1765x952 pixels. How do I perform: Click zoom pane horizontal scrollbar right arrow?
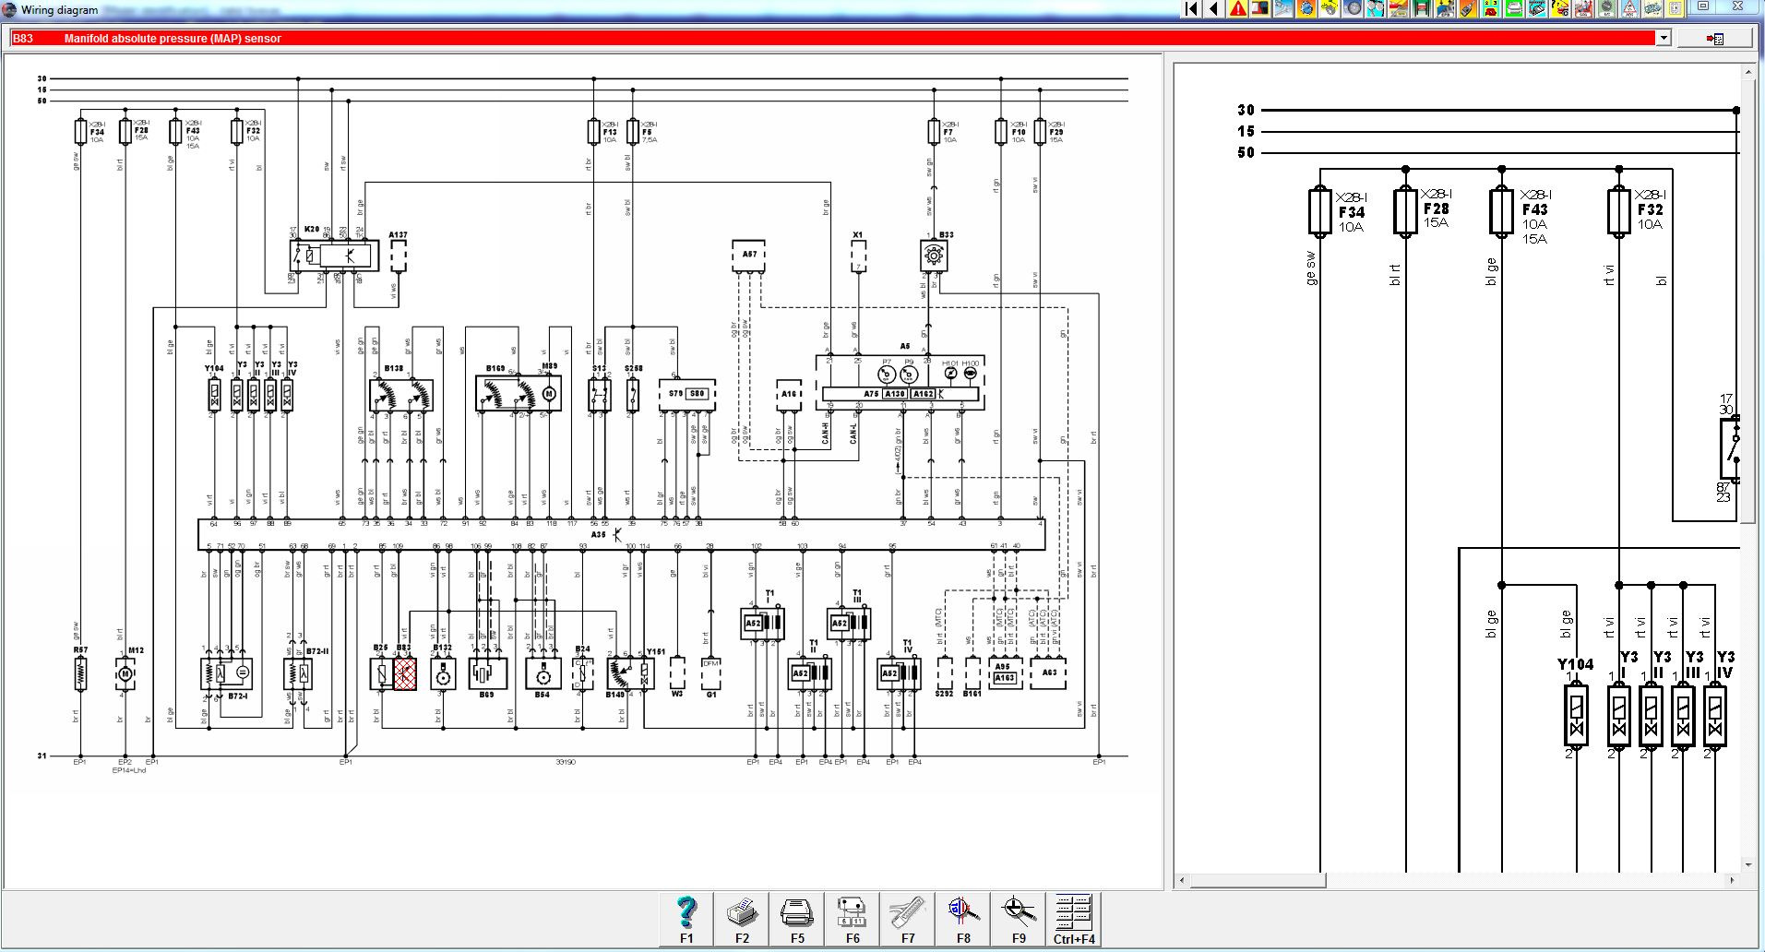click(1732, 881)
